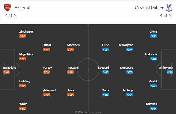
Task: Click the player name Édouard
Action: tap(103, 68)
